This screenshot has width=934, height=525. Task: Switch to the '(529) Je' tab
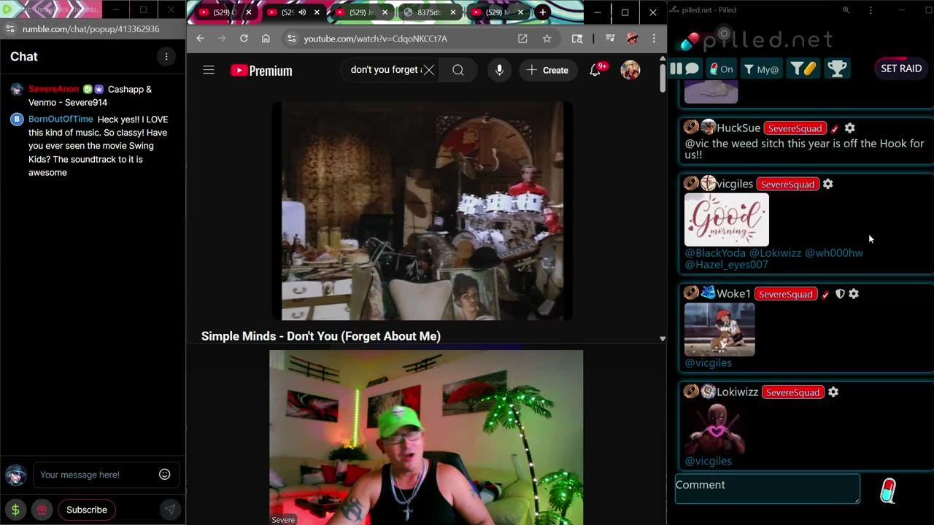tap(361, 12)
